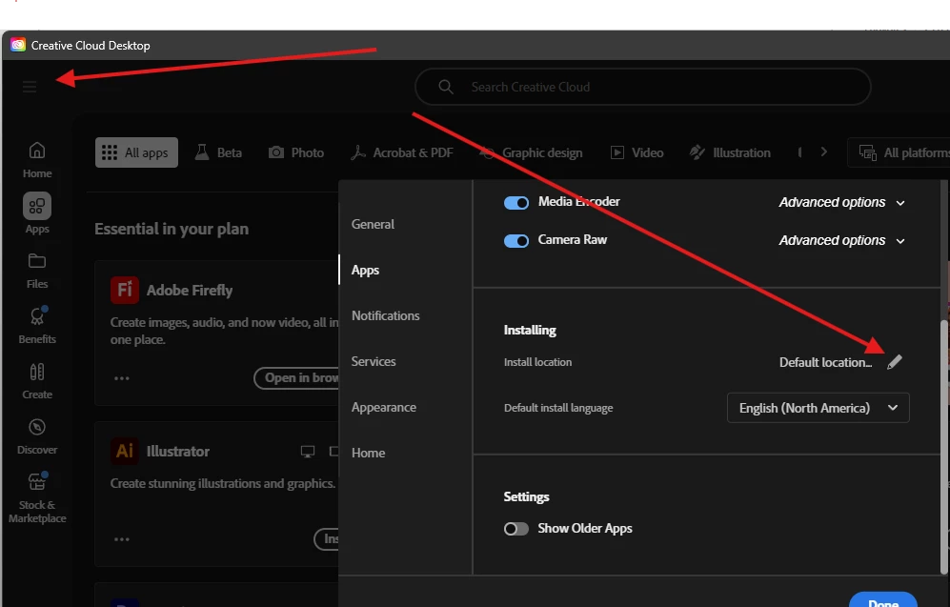
Task: Click the preferences panel vertical scrollbar
Action: 944,447
